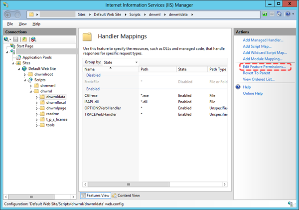
Task: Select the ISAPI-dll handler row
Action: point(155,102)
